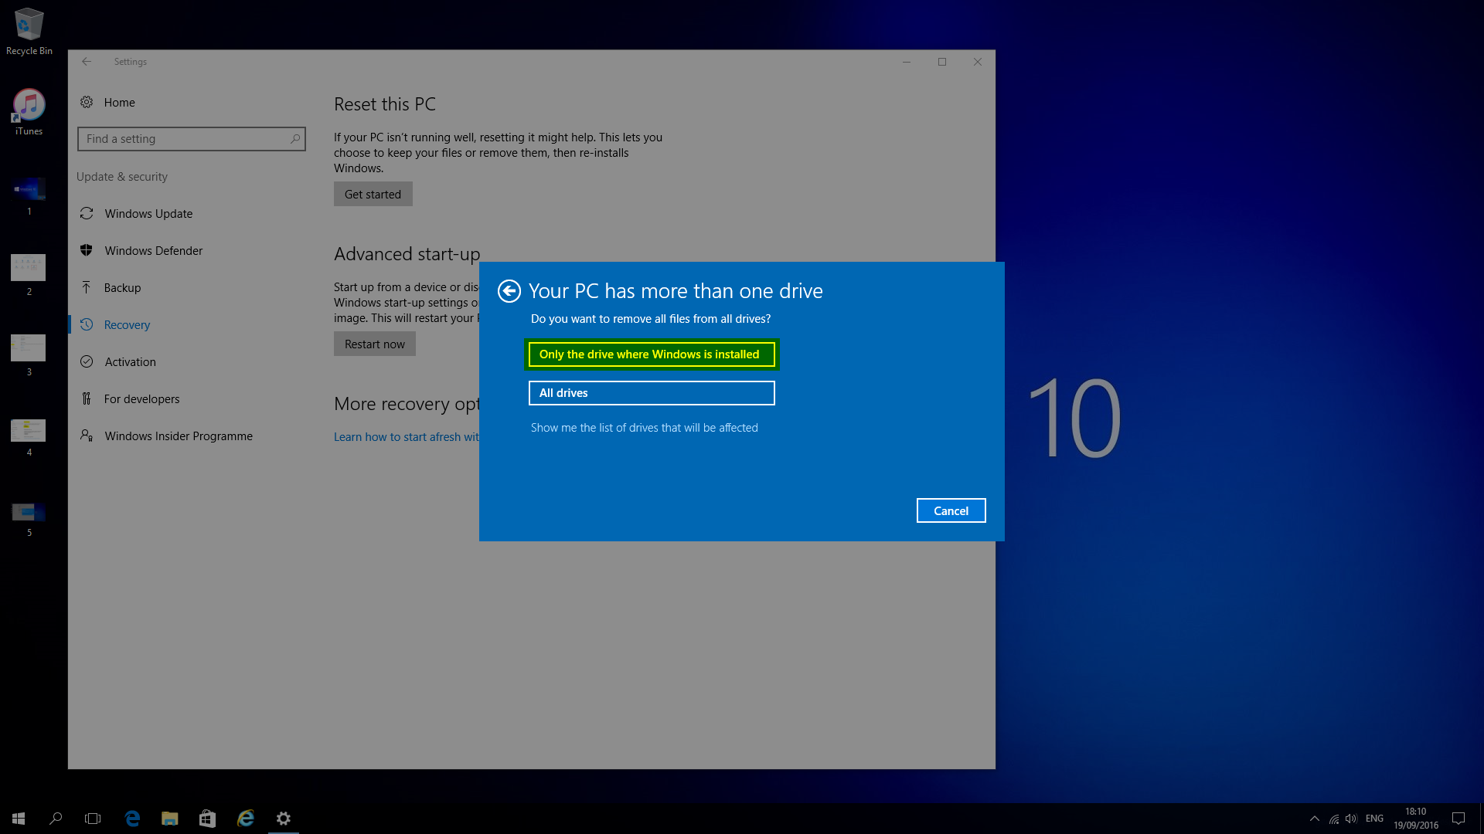The width and height of the screenshot is (1484, 834).
Task: Open File Explorer from the taskbar
Action: (x=169, y=819)
